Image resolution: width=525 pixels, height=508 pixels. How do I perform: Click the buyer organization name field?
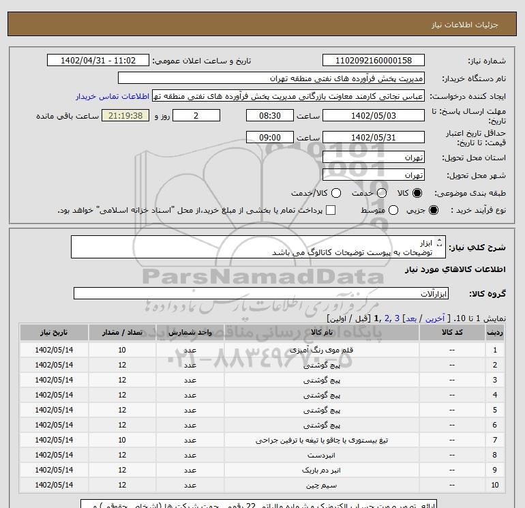point(271,78)
